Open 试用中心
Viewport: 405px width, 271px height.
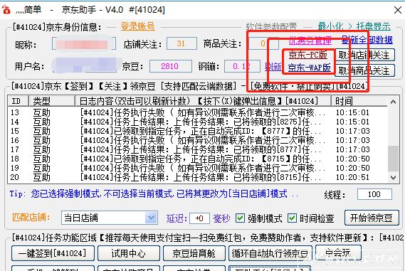pyautogui.click(x=128, y=253)
